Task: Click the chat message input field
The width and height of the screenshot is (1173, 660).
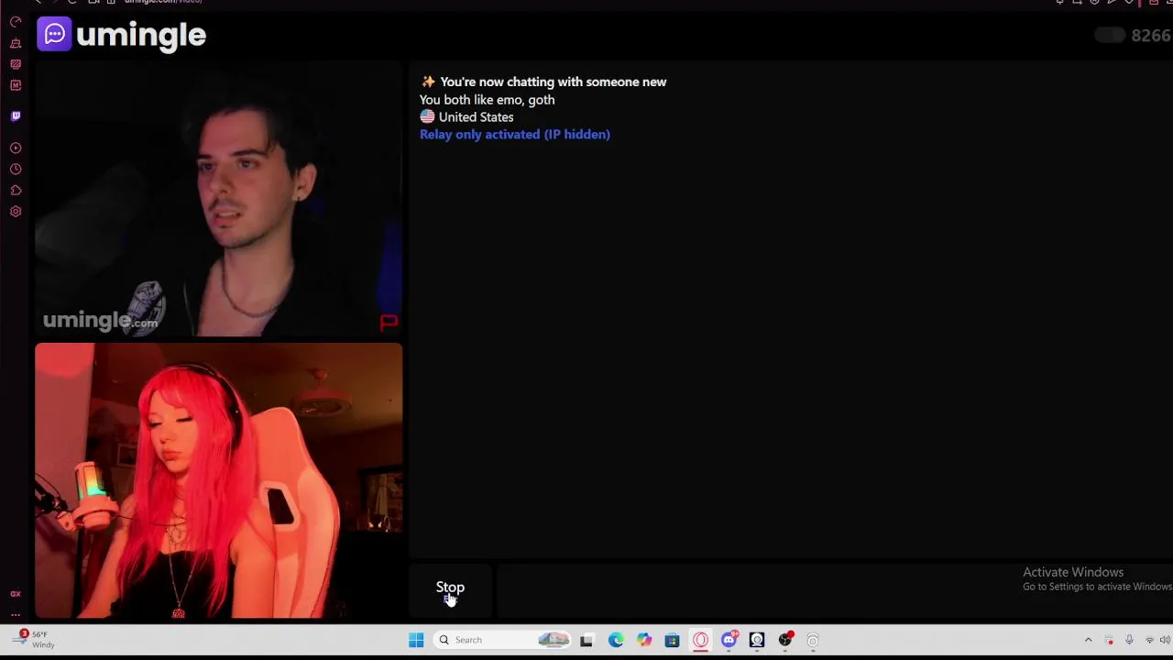Action: [x=834, y=588]
